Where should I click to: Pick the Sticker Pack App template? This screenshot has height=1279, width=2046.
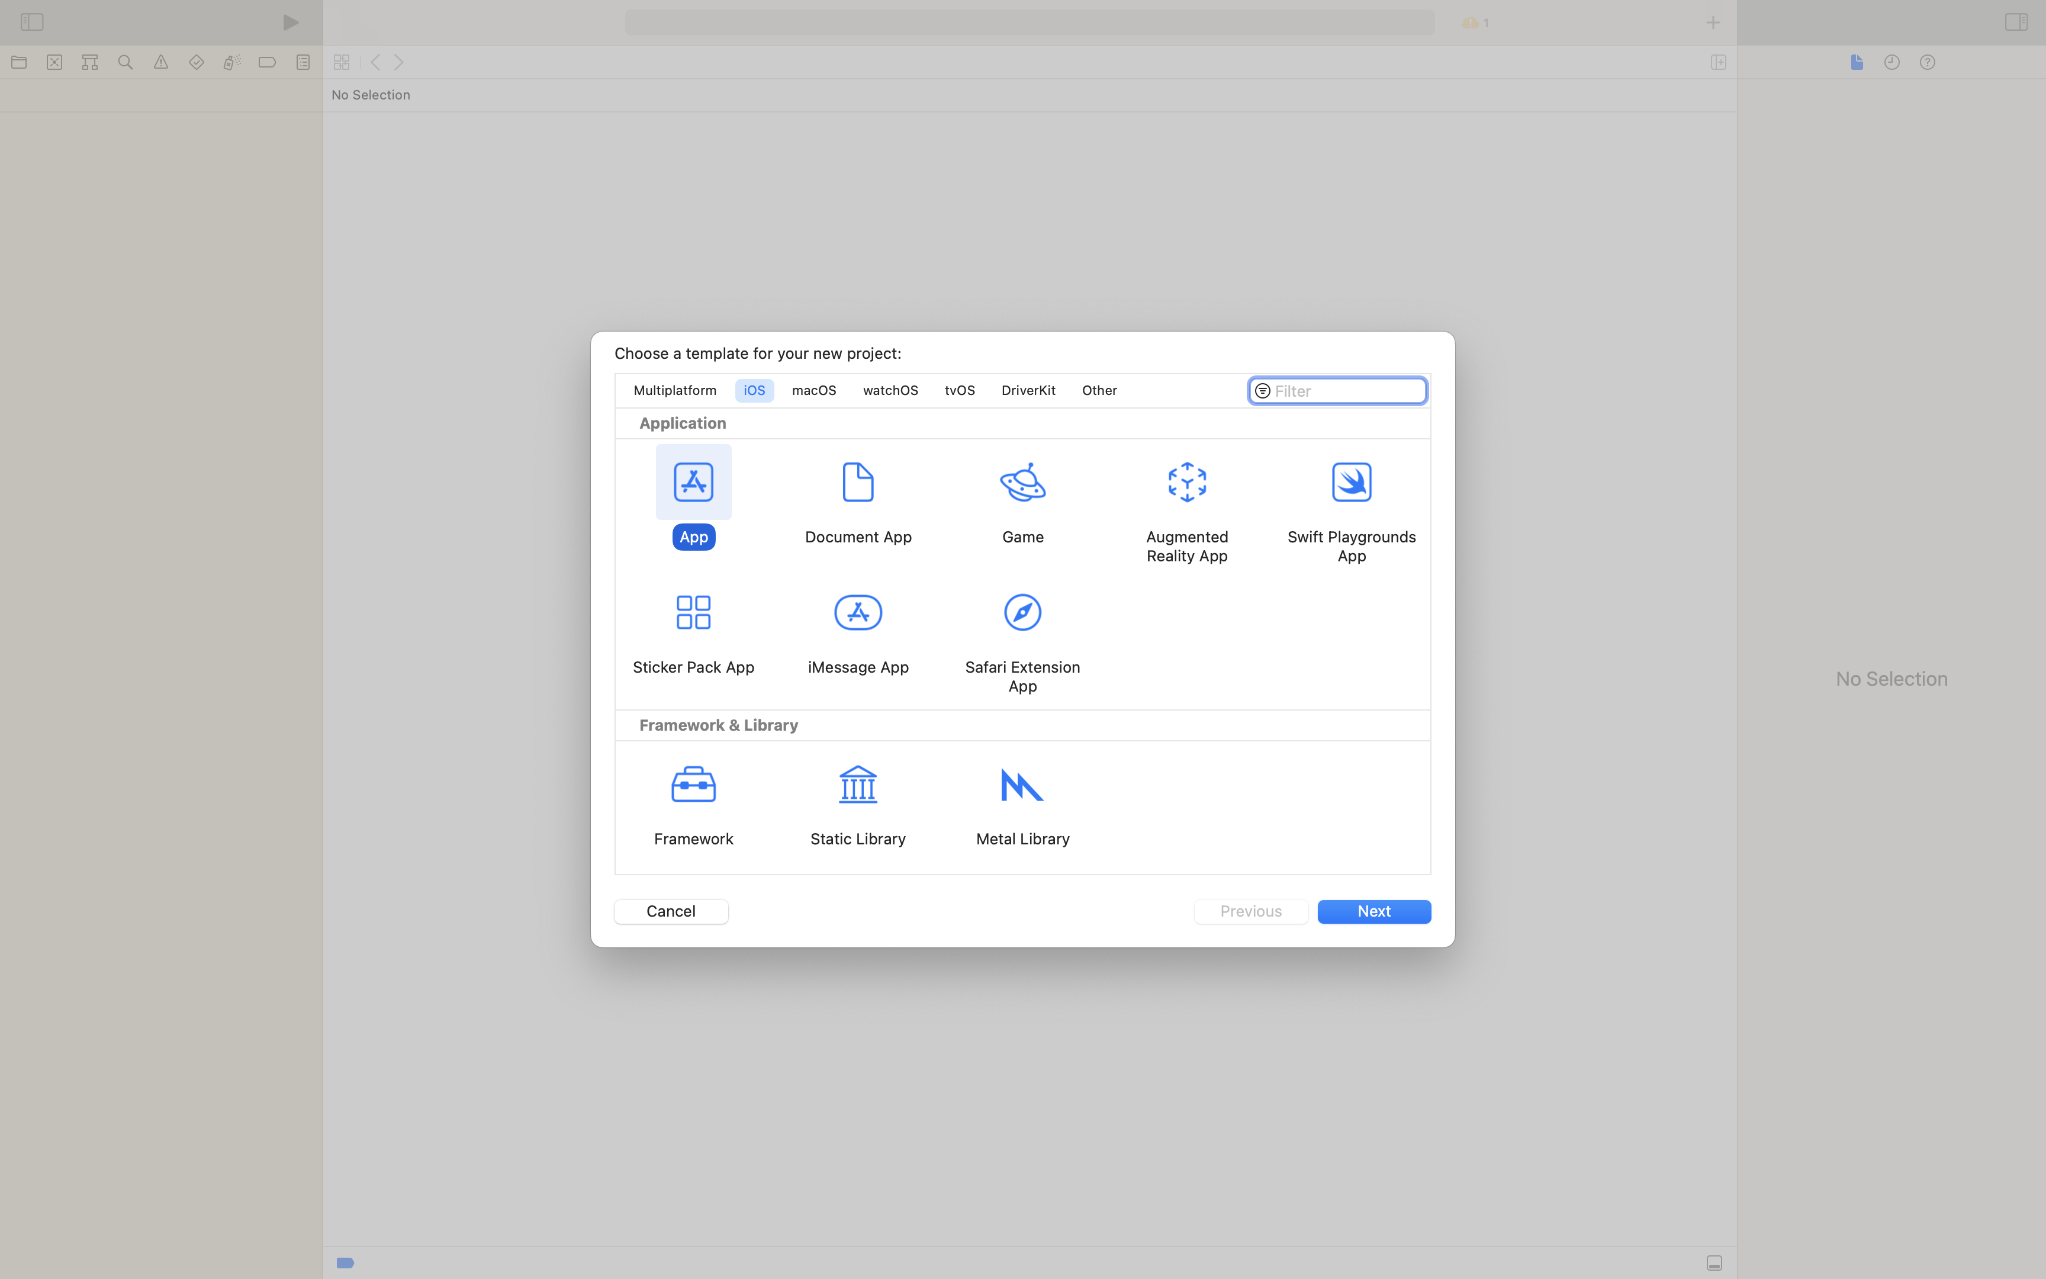point(693,613)
